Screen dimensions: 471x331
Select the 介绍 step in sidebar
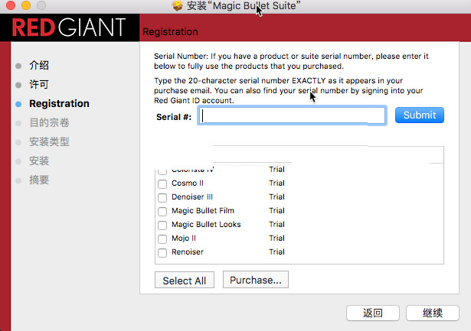point(39,65)
